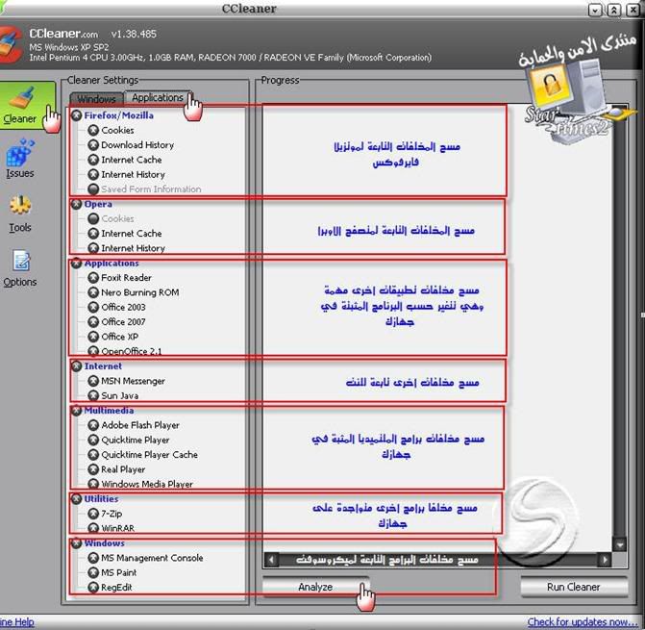
Task: Toggle the Multimedia group checkbox
Action: point(76,411)
